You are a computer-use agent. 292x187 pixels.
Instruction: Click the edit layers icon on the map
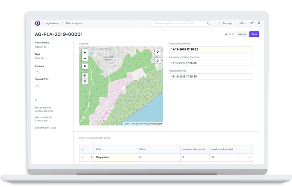pyautogui.click(x=85, y=75)
